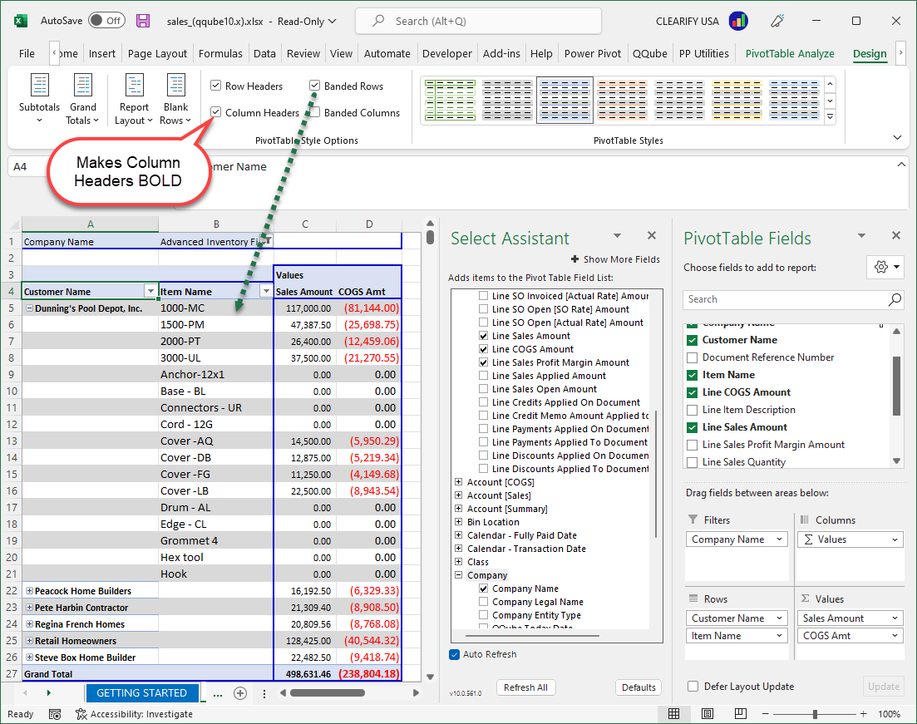The image size is (917, 724).
Task: Switch to the Power Pivot tab
Action: [593, 53]
